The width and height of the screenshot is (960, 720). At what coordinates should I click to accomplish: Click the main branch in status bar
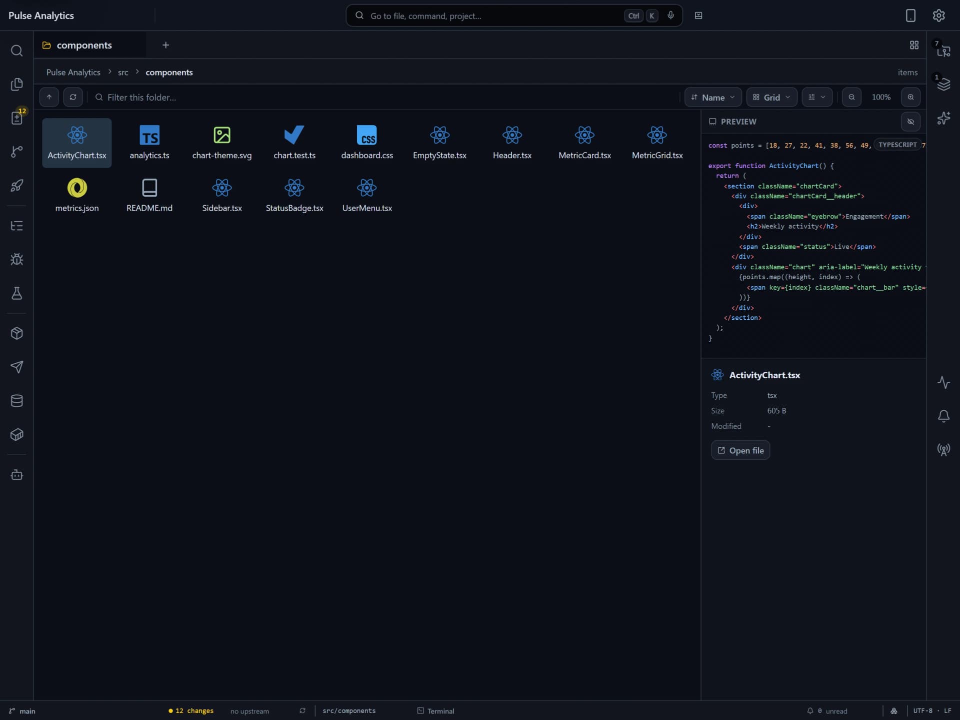(x=22, y=711)
